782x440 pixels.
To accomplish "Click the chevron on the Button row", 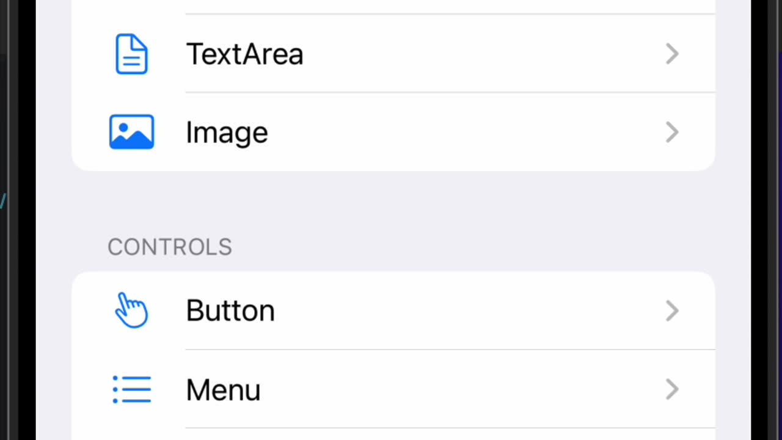I will [x=672, y=311].
